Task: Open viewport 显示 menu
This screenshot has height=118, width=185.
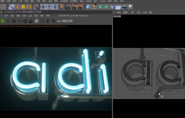Action: click(133, 12)
